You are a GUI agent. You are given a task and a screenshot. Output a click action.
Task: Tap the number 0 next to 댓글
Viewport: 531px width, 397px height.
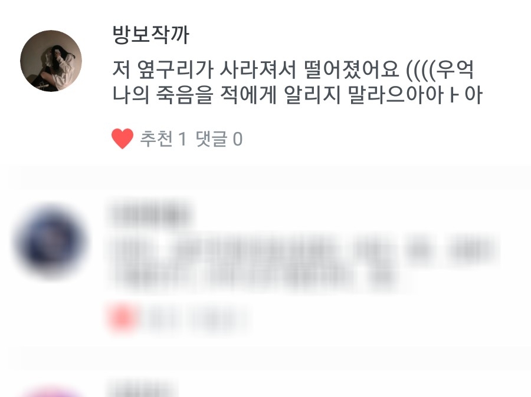[x=238, y=139]
